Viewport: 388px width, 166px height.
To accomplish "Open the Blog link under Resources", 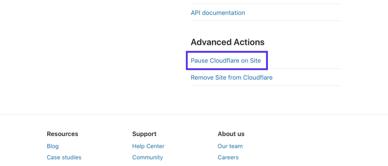I will 53,146.
